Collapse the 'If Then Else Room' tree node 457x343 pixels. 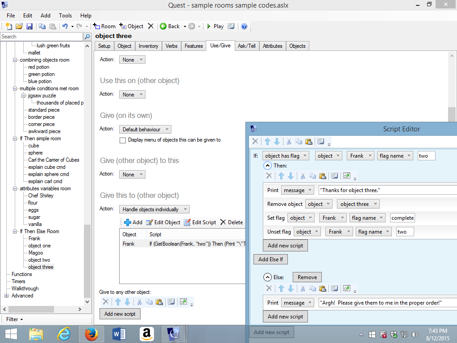(15, 231)
